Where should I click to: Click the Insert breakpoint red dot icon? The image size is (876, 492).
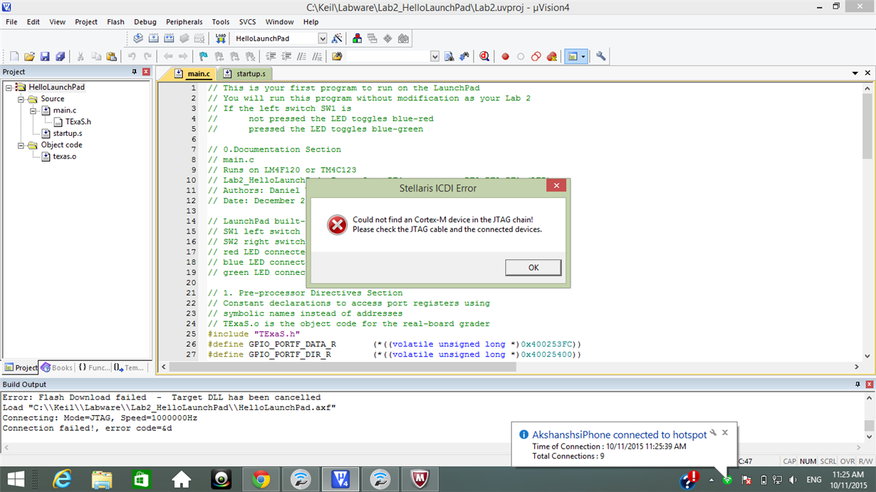(x=505, y=56)
